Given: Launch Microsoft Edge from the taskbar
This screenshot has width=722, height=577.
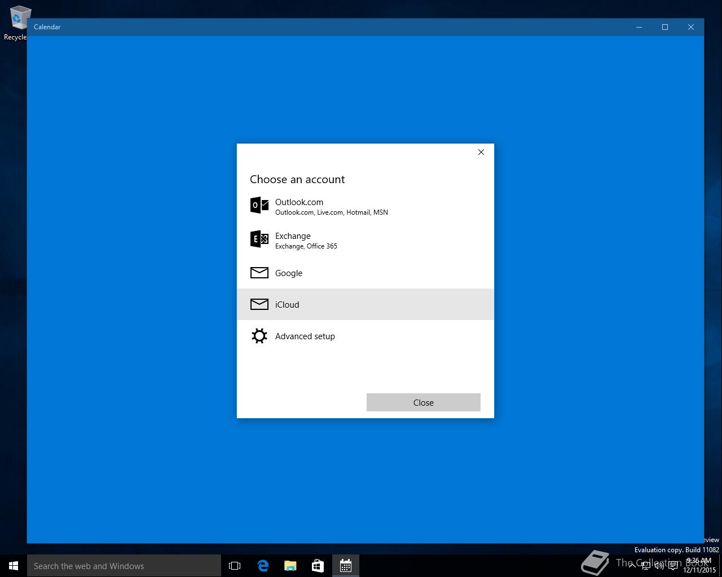Looking at the screenshot, I should coord(263,566).
